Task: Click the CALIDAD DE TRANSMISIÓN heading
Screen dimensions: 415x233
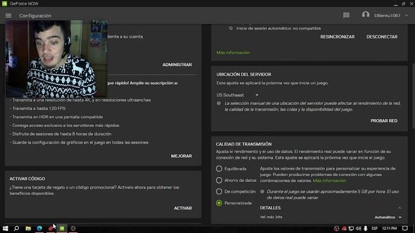Action: pyautogui.click(x=244, y=144)
